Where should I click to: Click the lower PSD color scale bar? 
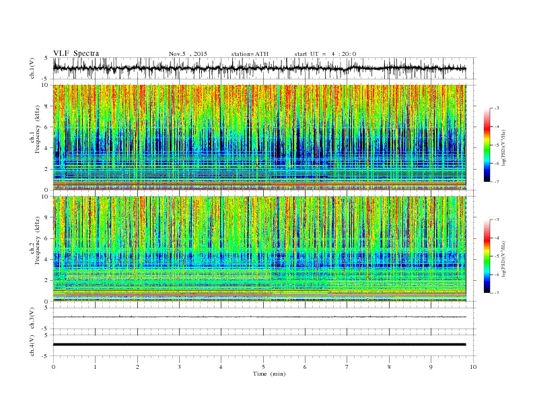pyautogui.click(x=487, y=256)
